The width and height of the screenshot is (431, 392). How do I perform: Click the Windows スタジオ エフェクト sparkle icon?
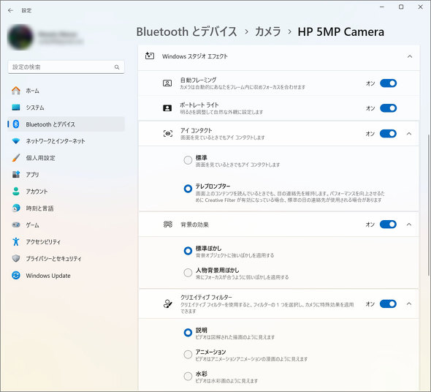[150, 56]
